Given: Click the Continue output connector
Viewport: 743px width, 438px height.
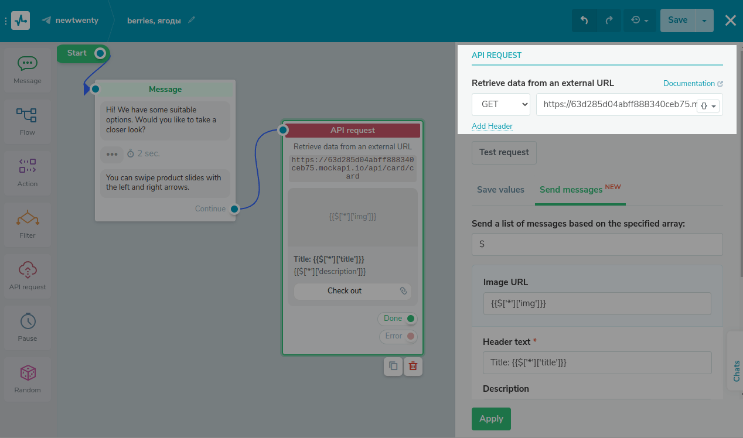Looking at the screenshot, I should pyautogui.click(x=234, y=208).
